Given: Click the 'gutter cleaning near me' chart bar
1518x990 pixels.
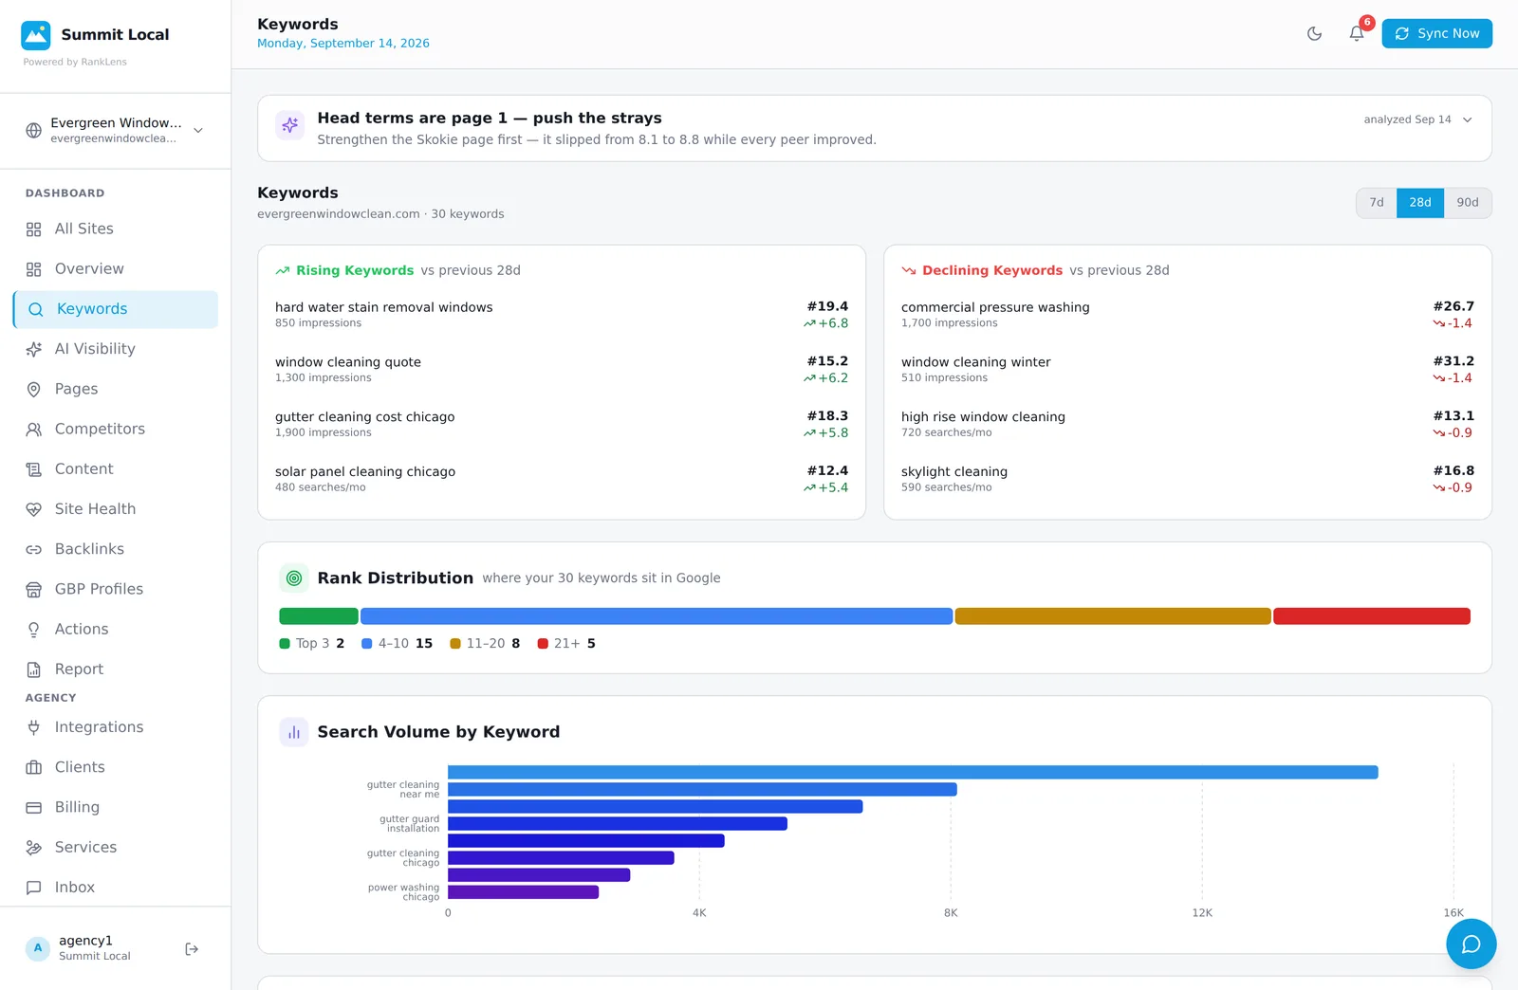Looking at the screenshot, I should tap(702, 789).
